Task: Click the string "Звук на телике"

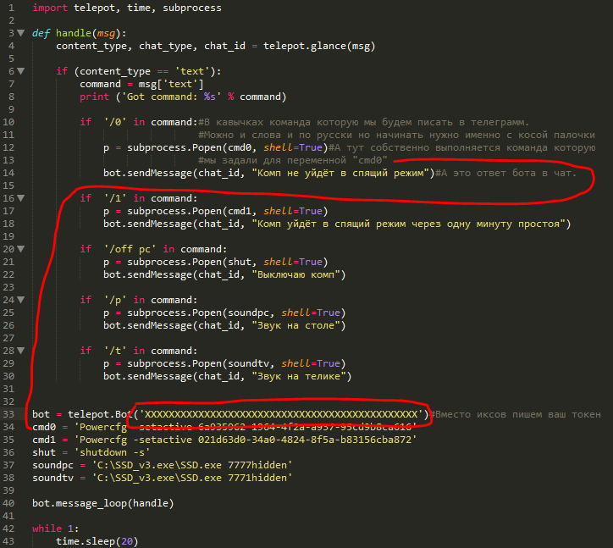Action: pyautogui.click(x=299, y=376)
